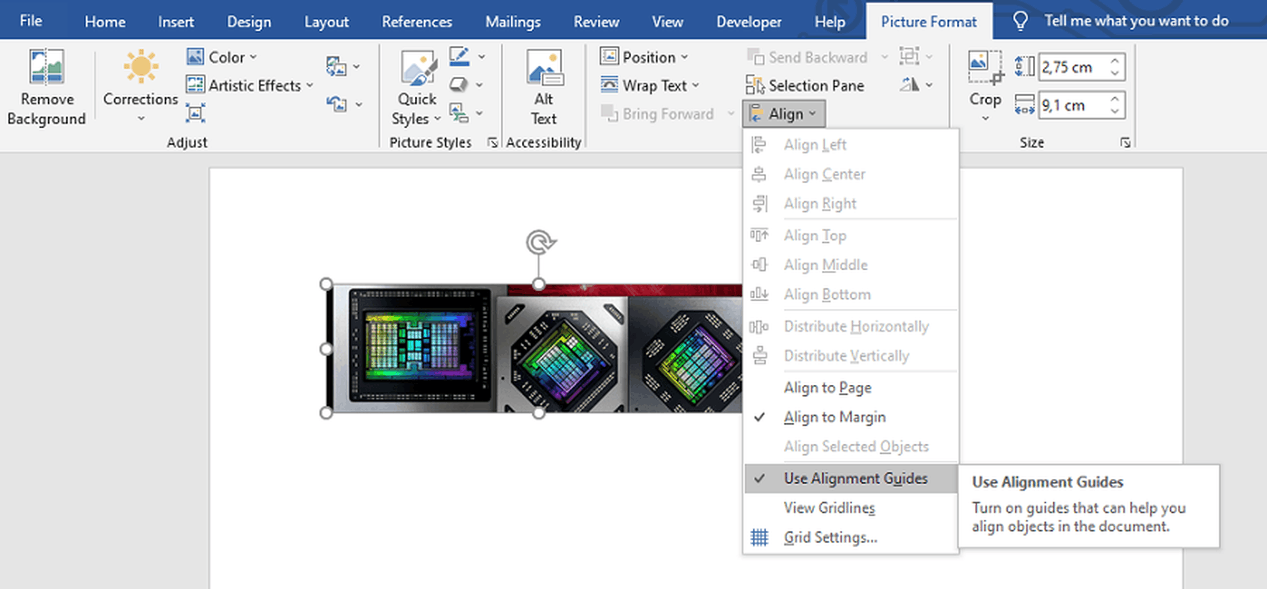This screenshot has height=589, width=1267.
Task: Click the Picture Effects icon
Action: point(459,85)
